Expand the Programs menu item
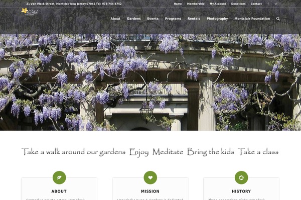The width and height of the screenshot is (301, 200). 173,18
